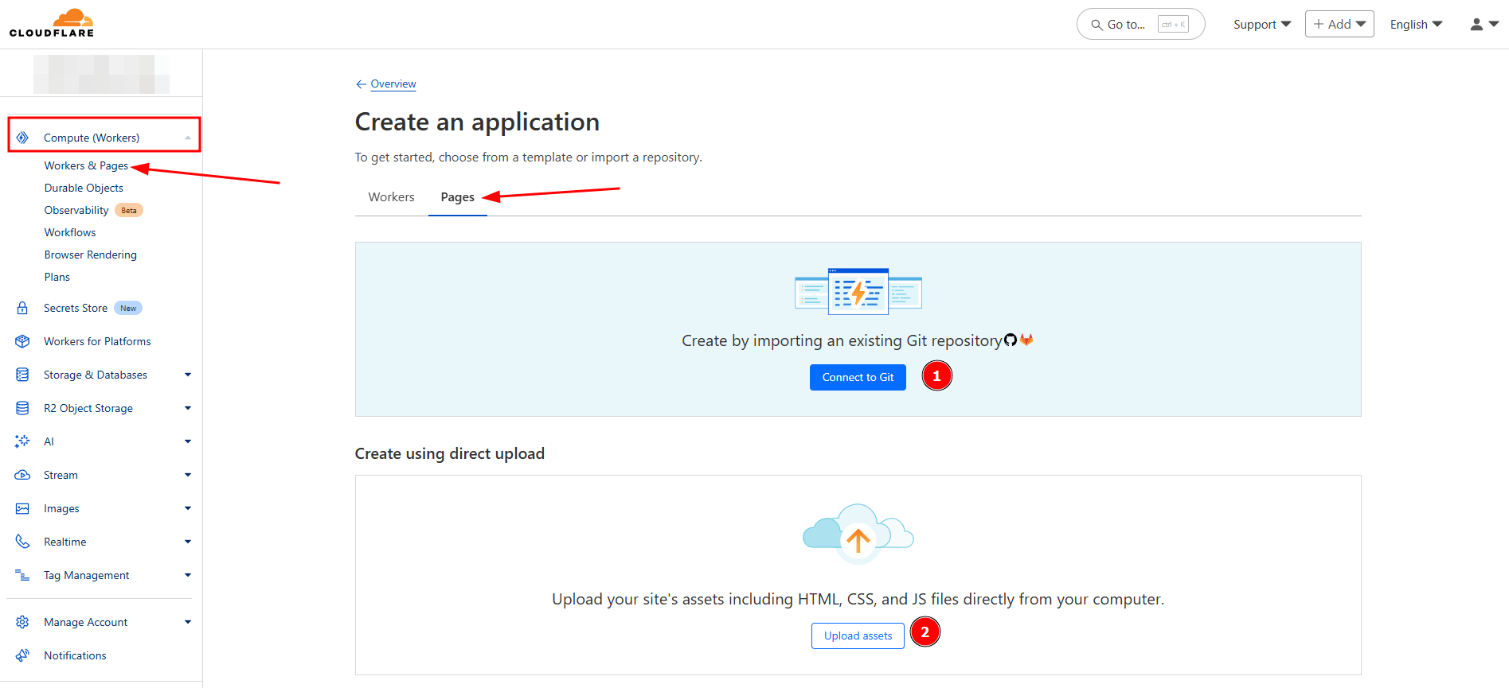
Task: Click the Notifications megaphone icon
Action: (22, 655)
